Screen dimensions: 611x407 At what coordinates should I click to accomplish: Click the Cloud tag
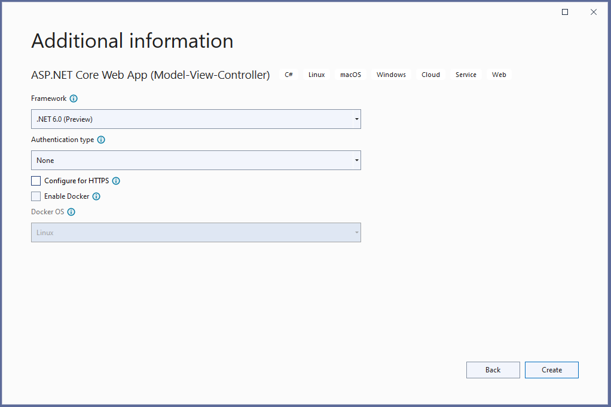[x=430, y=75]
